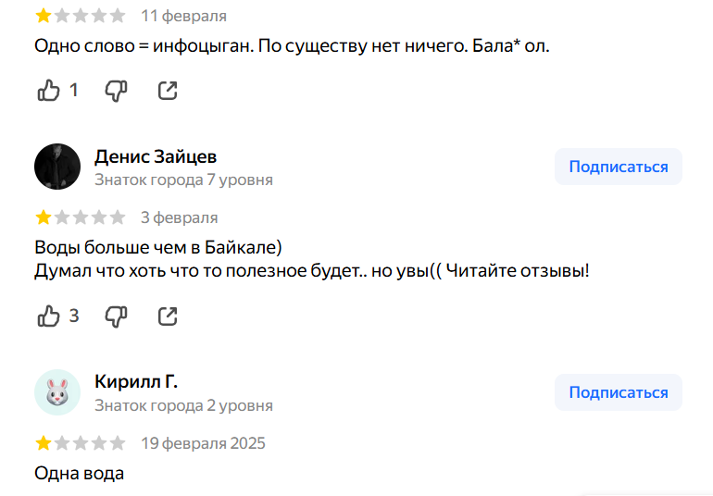Image resolution: width=713 pixels, height=496 pixels.
Task: Open Кирилл Г.'s rabbit avatar
Action: tap(57, 392)
